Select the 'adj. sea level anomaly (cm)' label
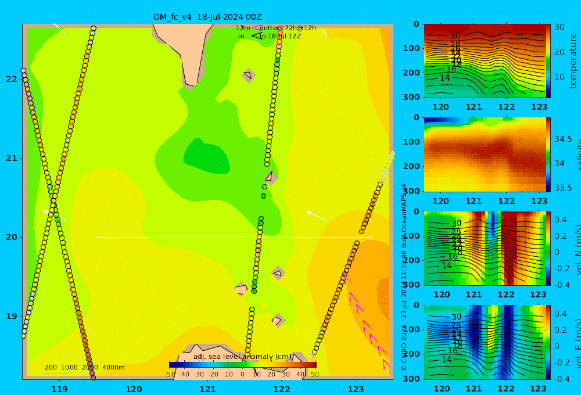This screenshot has width=581, height=395. 242,357
